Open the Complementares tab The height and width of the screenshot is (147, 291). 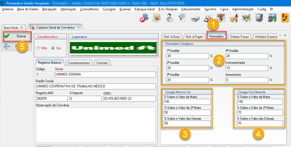pyautogui.click(x=79, y=63)
